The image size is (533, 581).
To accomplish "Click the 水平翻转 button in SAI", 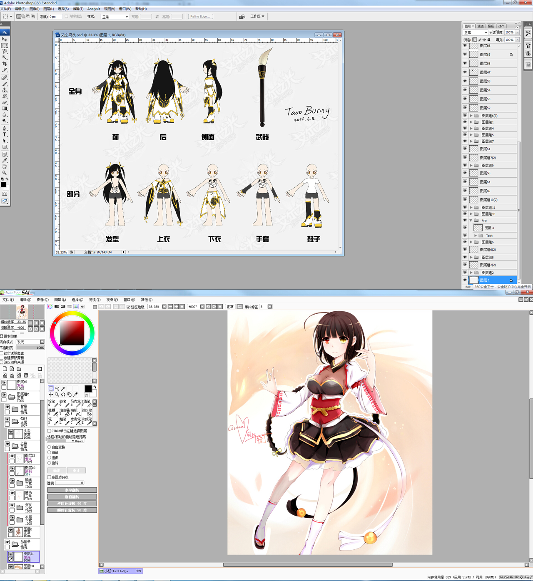I will click(72, 490).
